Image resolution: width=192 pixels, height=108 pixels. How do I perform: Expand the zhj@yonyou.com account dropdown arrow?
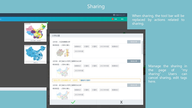[x=126, y=15]
